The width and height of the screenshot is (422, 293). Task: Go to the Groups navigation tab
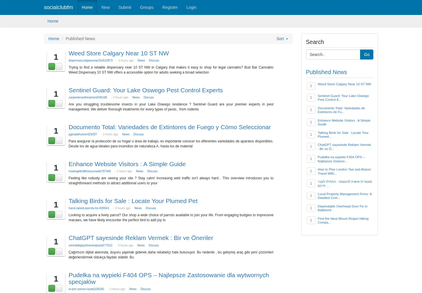(x=147, y=7)
